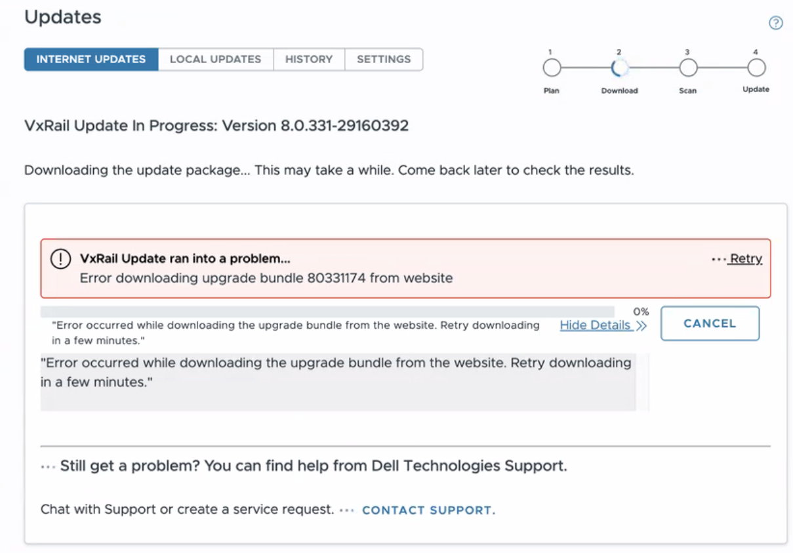Open Contact Support
Image resolution: width=793 pixels, height=553 pixels.
pyautogui.click(x=427, y=510)
